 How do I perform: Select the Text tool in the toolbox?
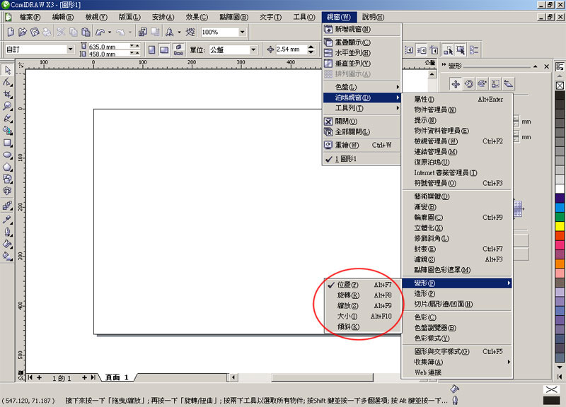point(7,191)
